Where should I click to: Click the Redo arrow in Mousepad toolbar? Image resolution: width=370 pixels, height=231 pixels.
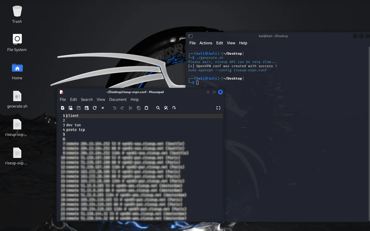click(x=122, y=108)
